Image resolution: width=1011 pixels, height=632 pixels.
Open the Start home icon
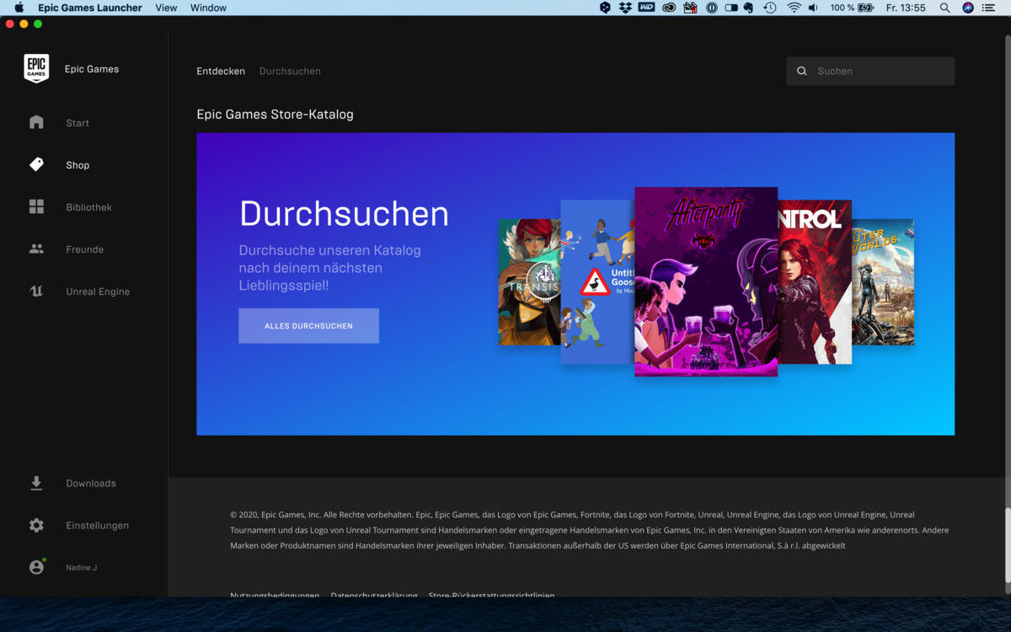36,122
